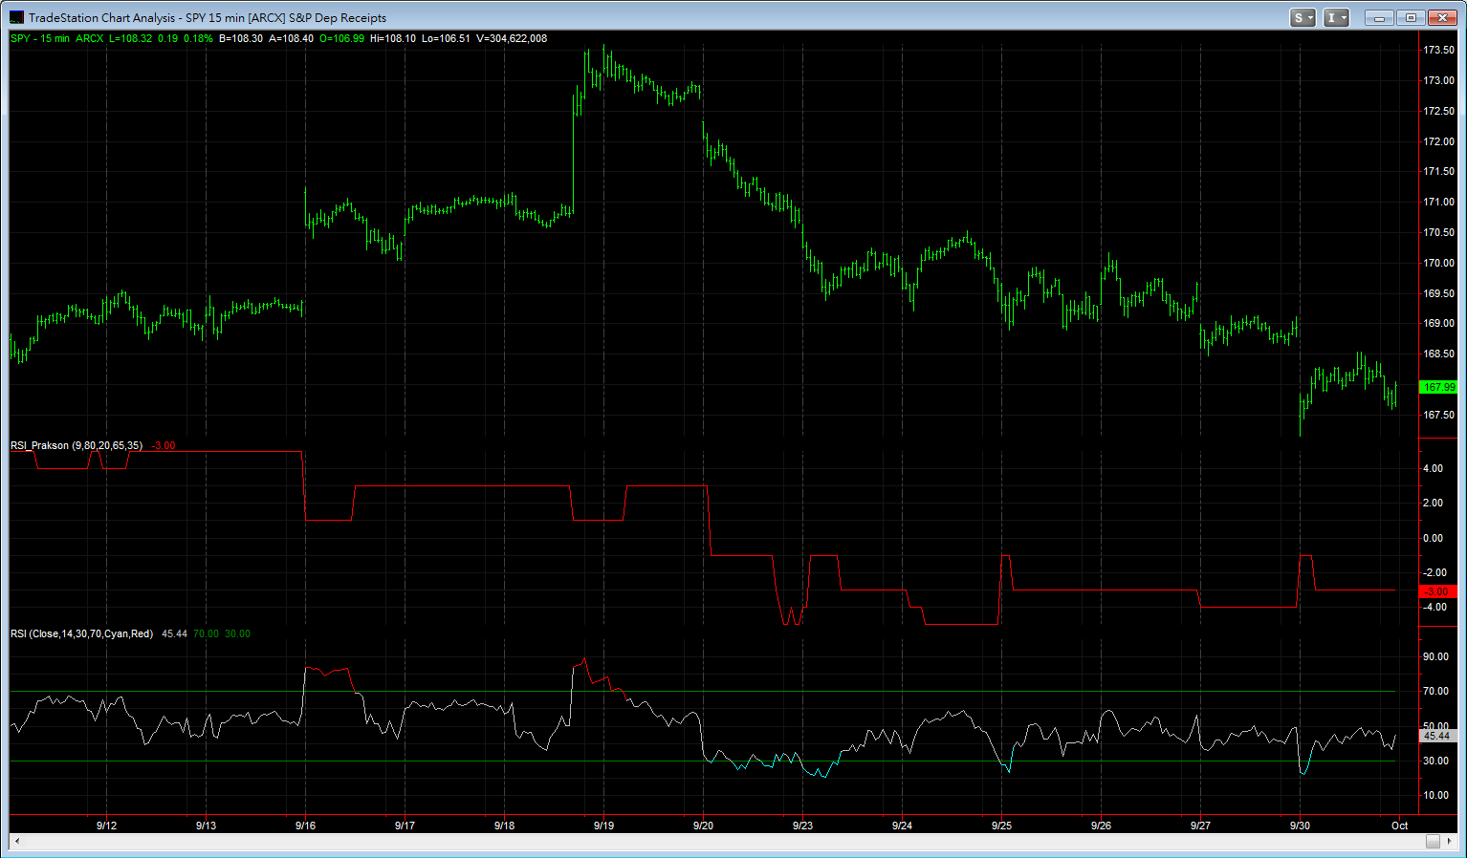
Task: Click the 173.50 price axis label
Action: pyautogui.click(x=1438, y=51)
